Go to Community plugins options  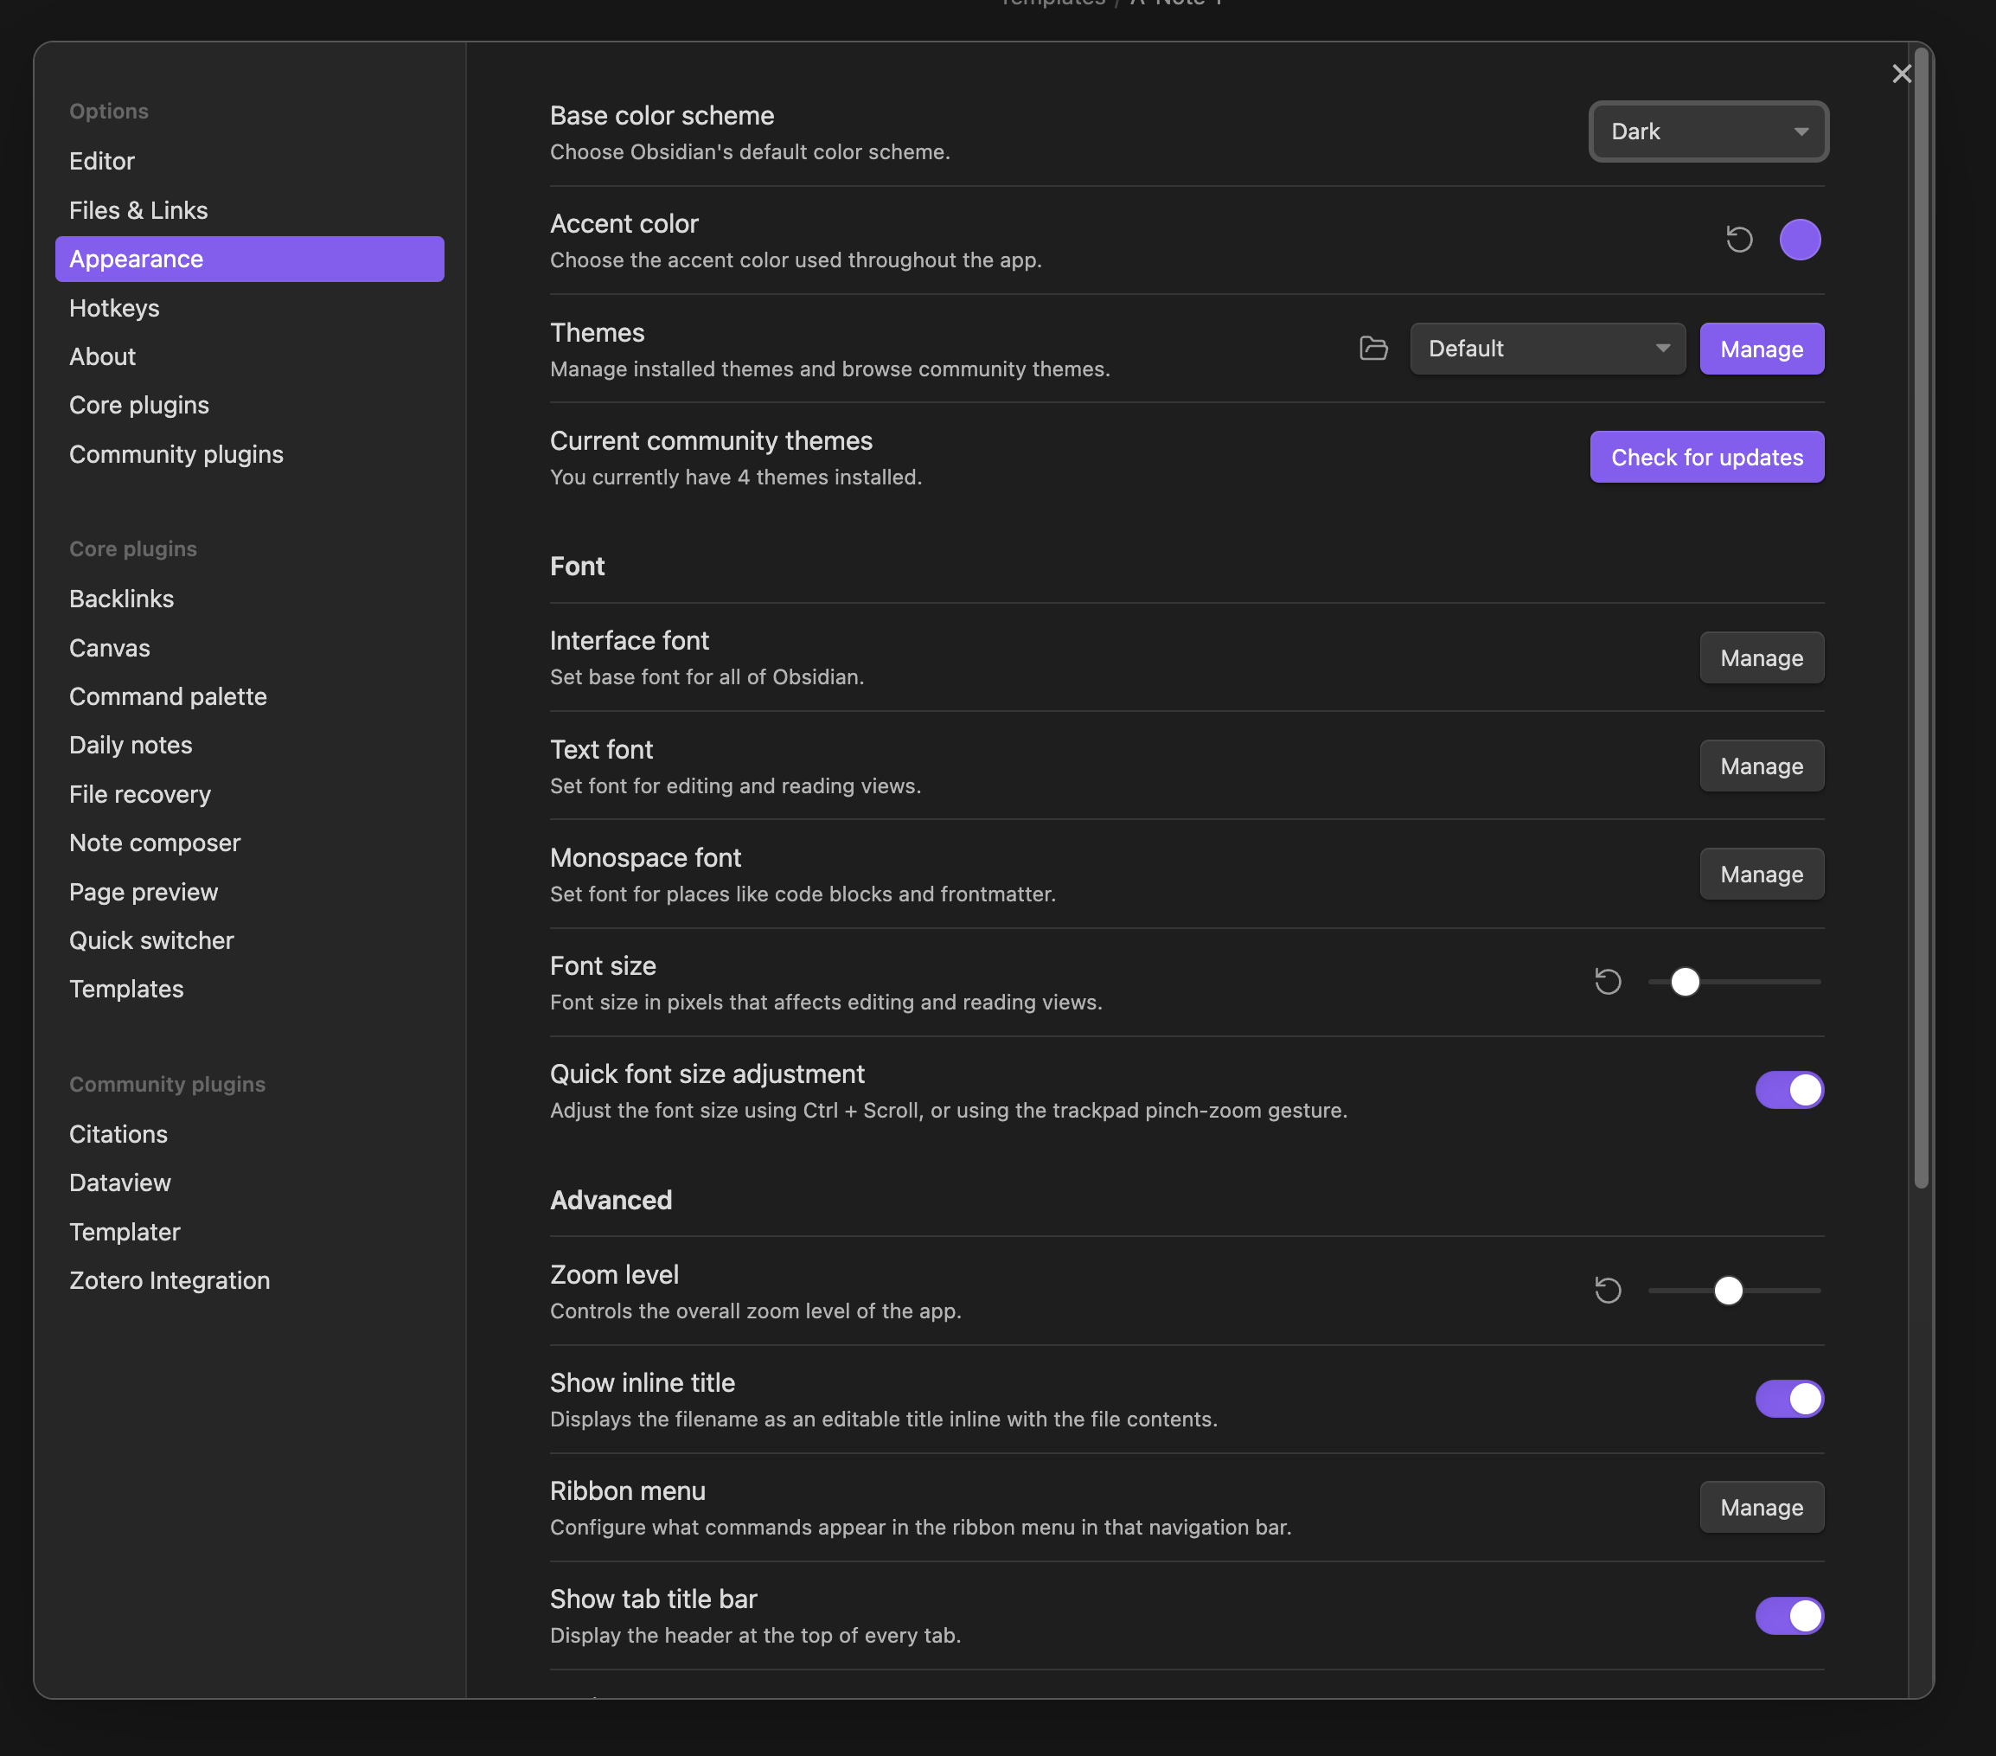point(176,454)
